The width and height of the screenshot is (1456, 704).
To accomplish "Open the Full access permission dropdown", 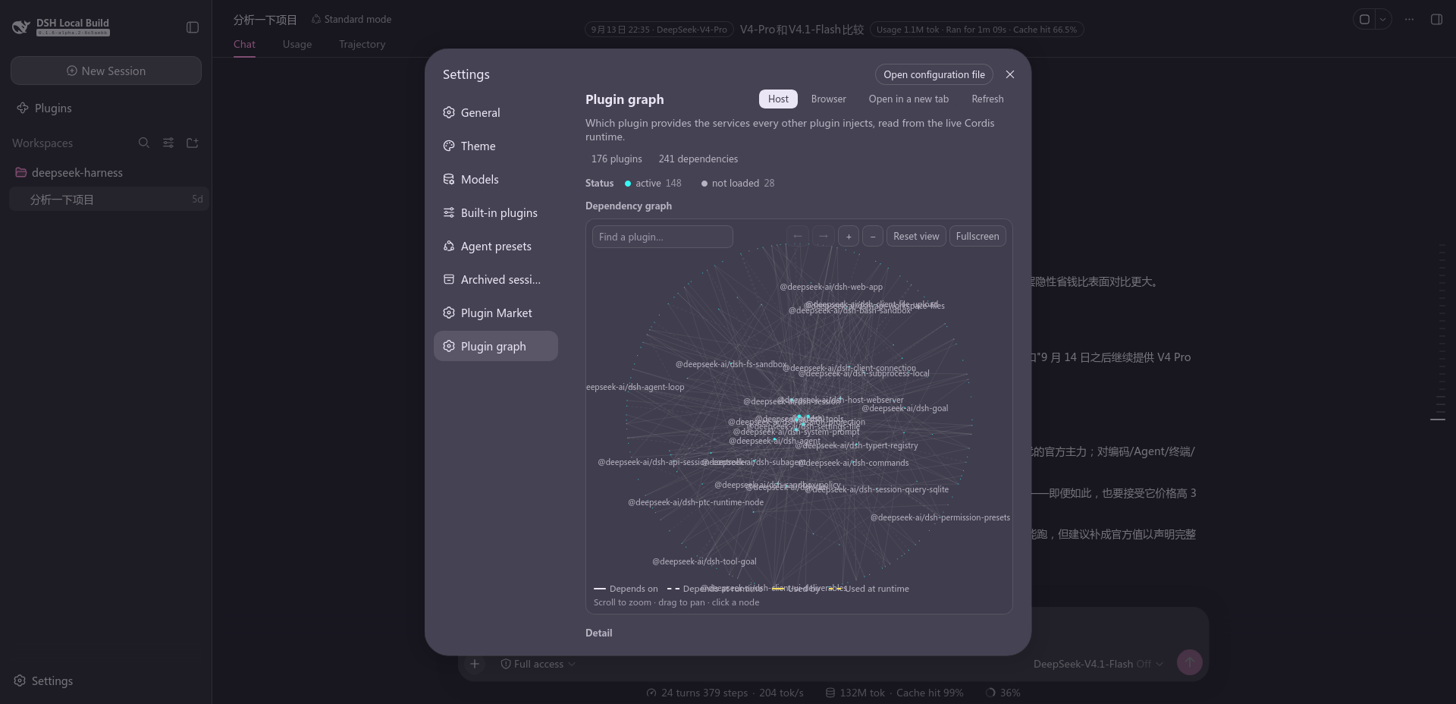I will pyautogui.click(x=538, y=664).
